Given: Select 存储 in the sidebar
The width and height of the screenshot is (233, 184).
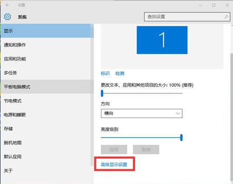Looking at the screenshot, I should 47,129.
